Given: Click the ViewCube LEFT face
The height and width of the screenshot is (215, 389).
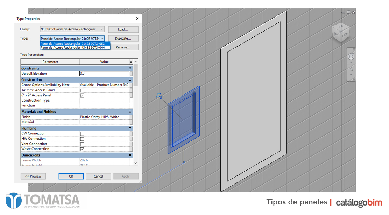Looking at the screenshot, I should click(x=337, y=34).
